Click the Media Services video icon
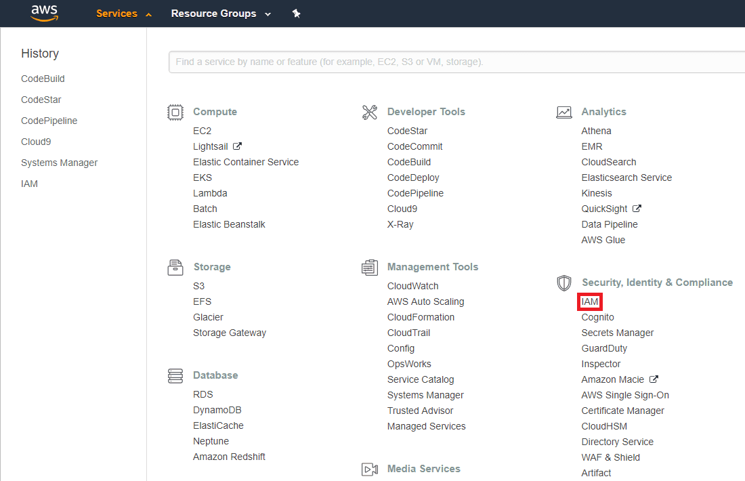 tap(370, 469)
